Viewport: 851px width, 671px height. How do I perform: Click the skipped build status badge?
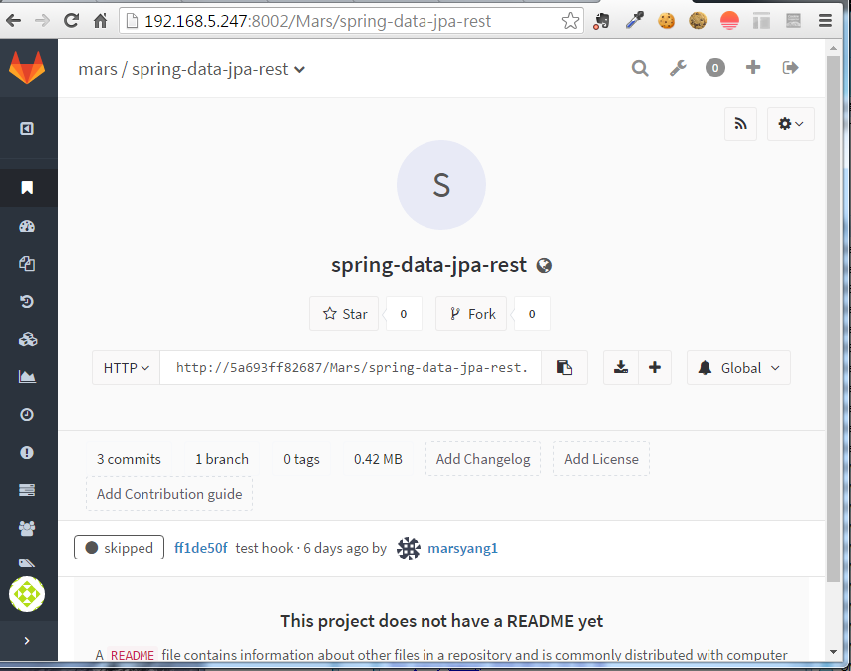(x=119, y=548)
